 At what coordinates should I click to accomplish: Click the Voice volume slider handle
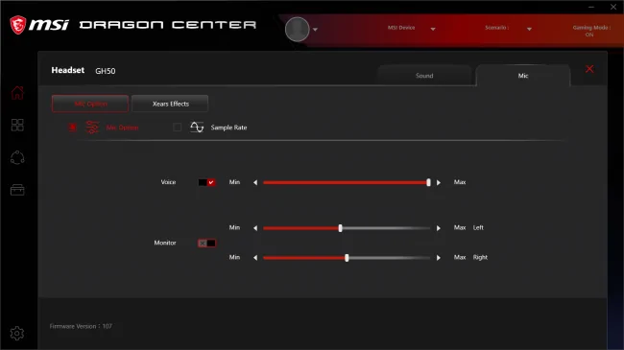(x=428, y=182)
